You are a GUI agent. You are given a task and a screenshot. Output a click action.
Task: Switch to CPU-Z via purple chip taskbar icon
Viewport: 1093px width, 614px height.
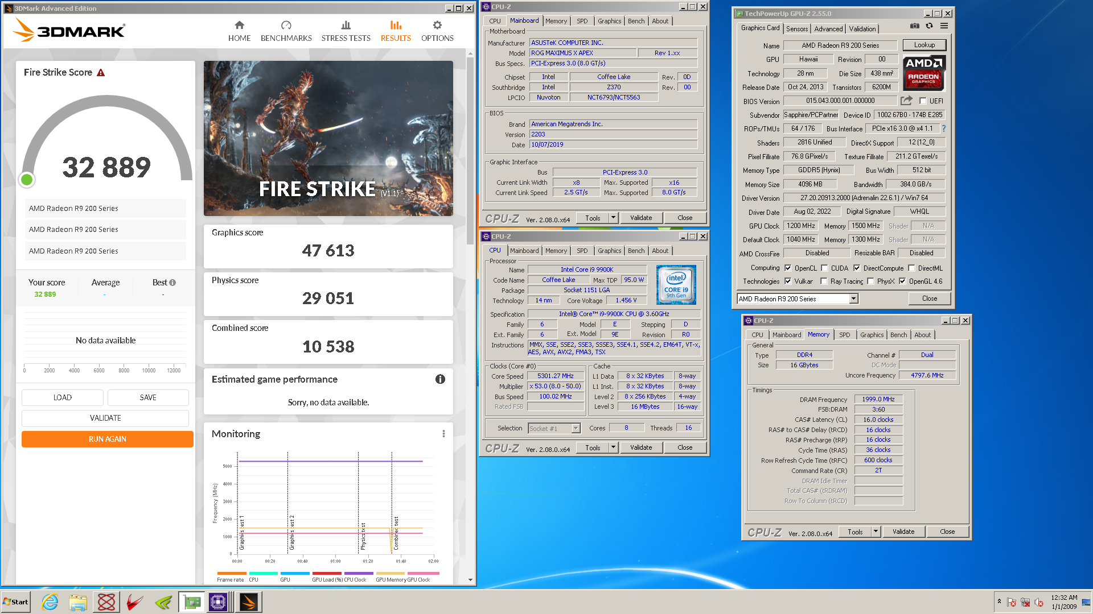point(218,602)
